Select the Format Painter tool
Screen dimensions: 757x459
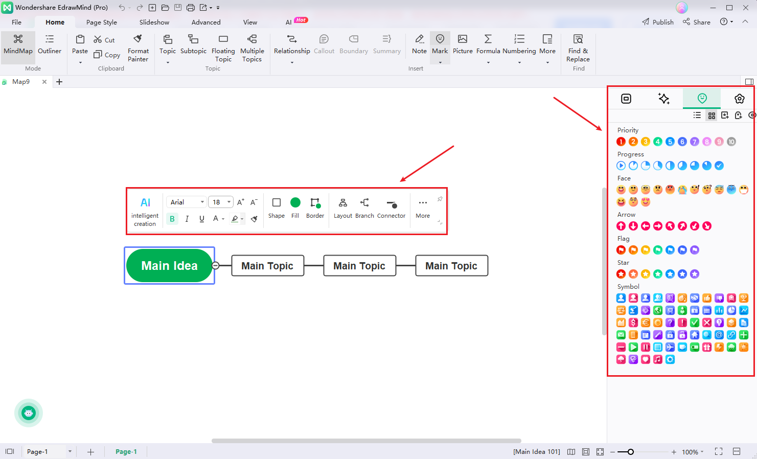(138, 49)
